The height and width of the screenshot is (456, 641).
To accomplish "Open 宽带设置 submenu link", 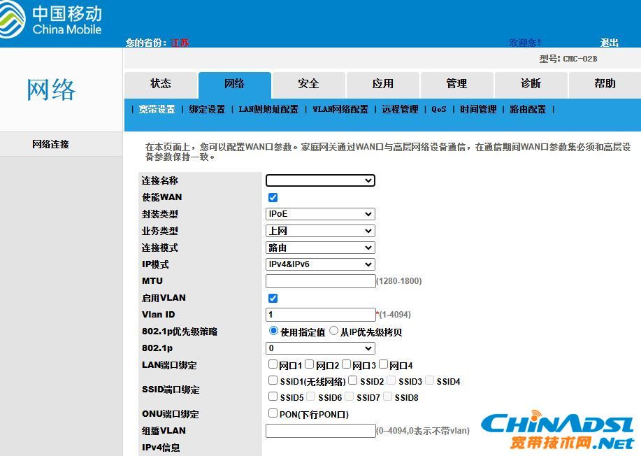I will tap(157, 109).
